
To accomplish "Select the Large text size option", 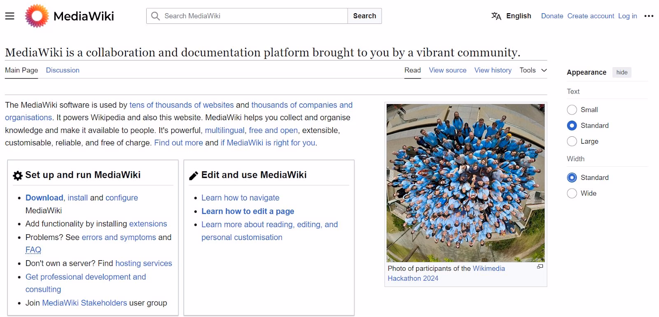I will pos(572,141).
